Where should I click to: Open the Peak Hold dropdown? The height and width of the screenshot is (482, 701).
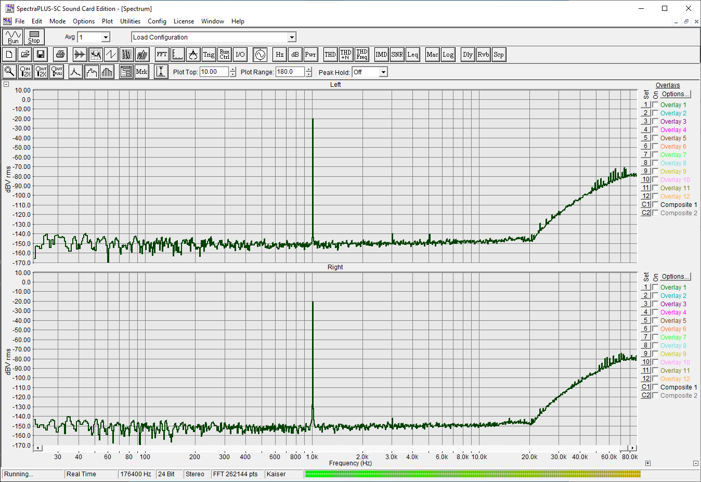pyautogui.click(x=383, y=72)
